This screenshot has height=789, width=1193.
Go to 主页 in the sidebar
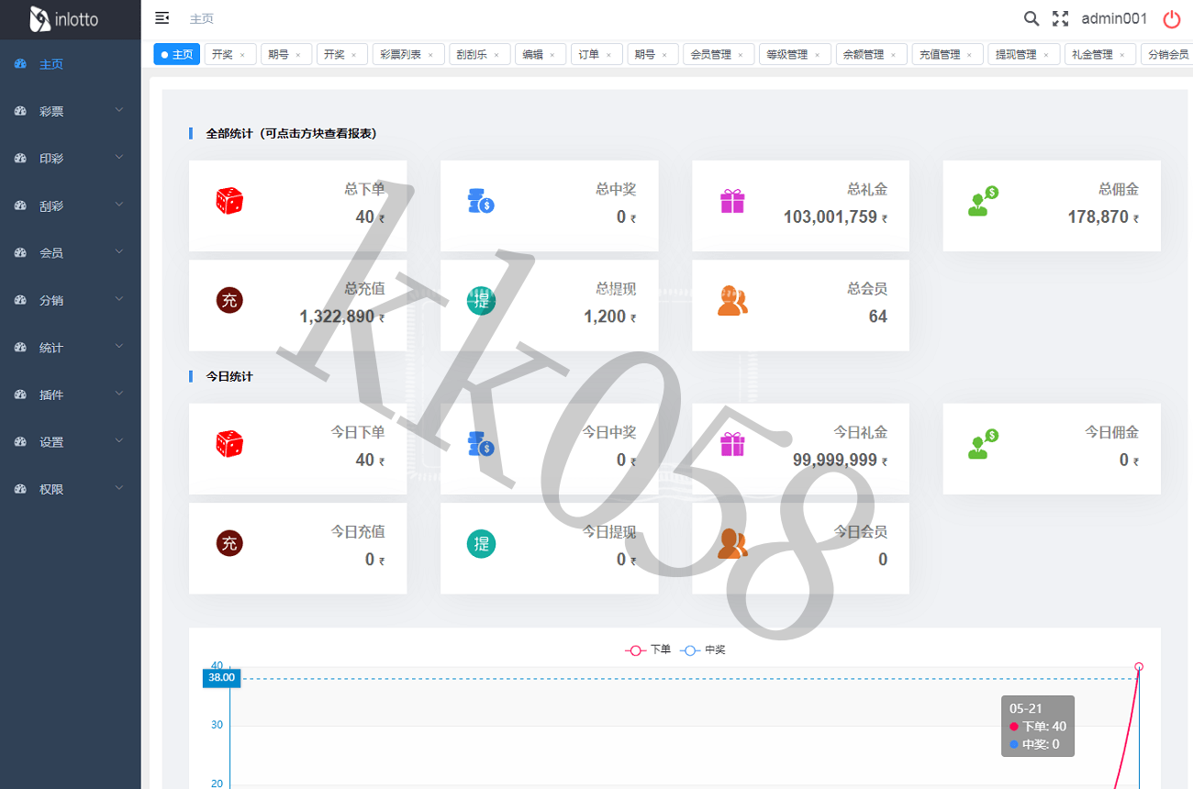pyautogui.click(x=71, y=64)
